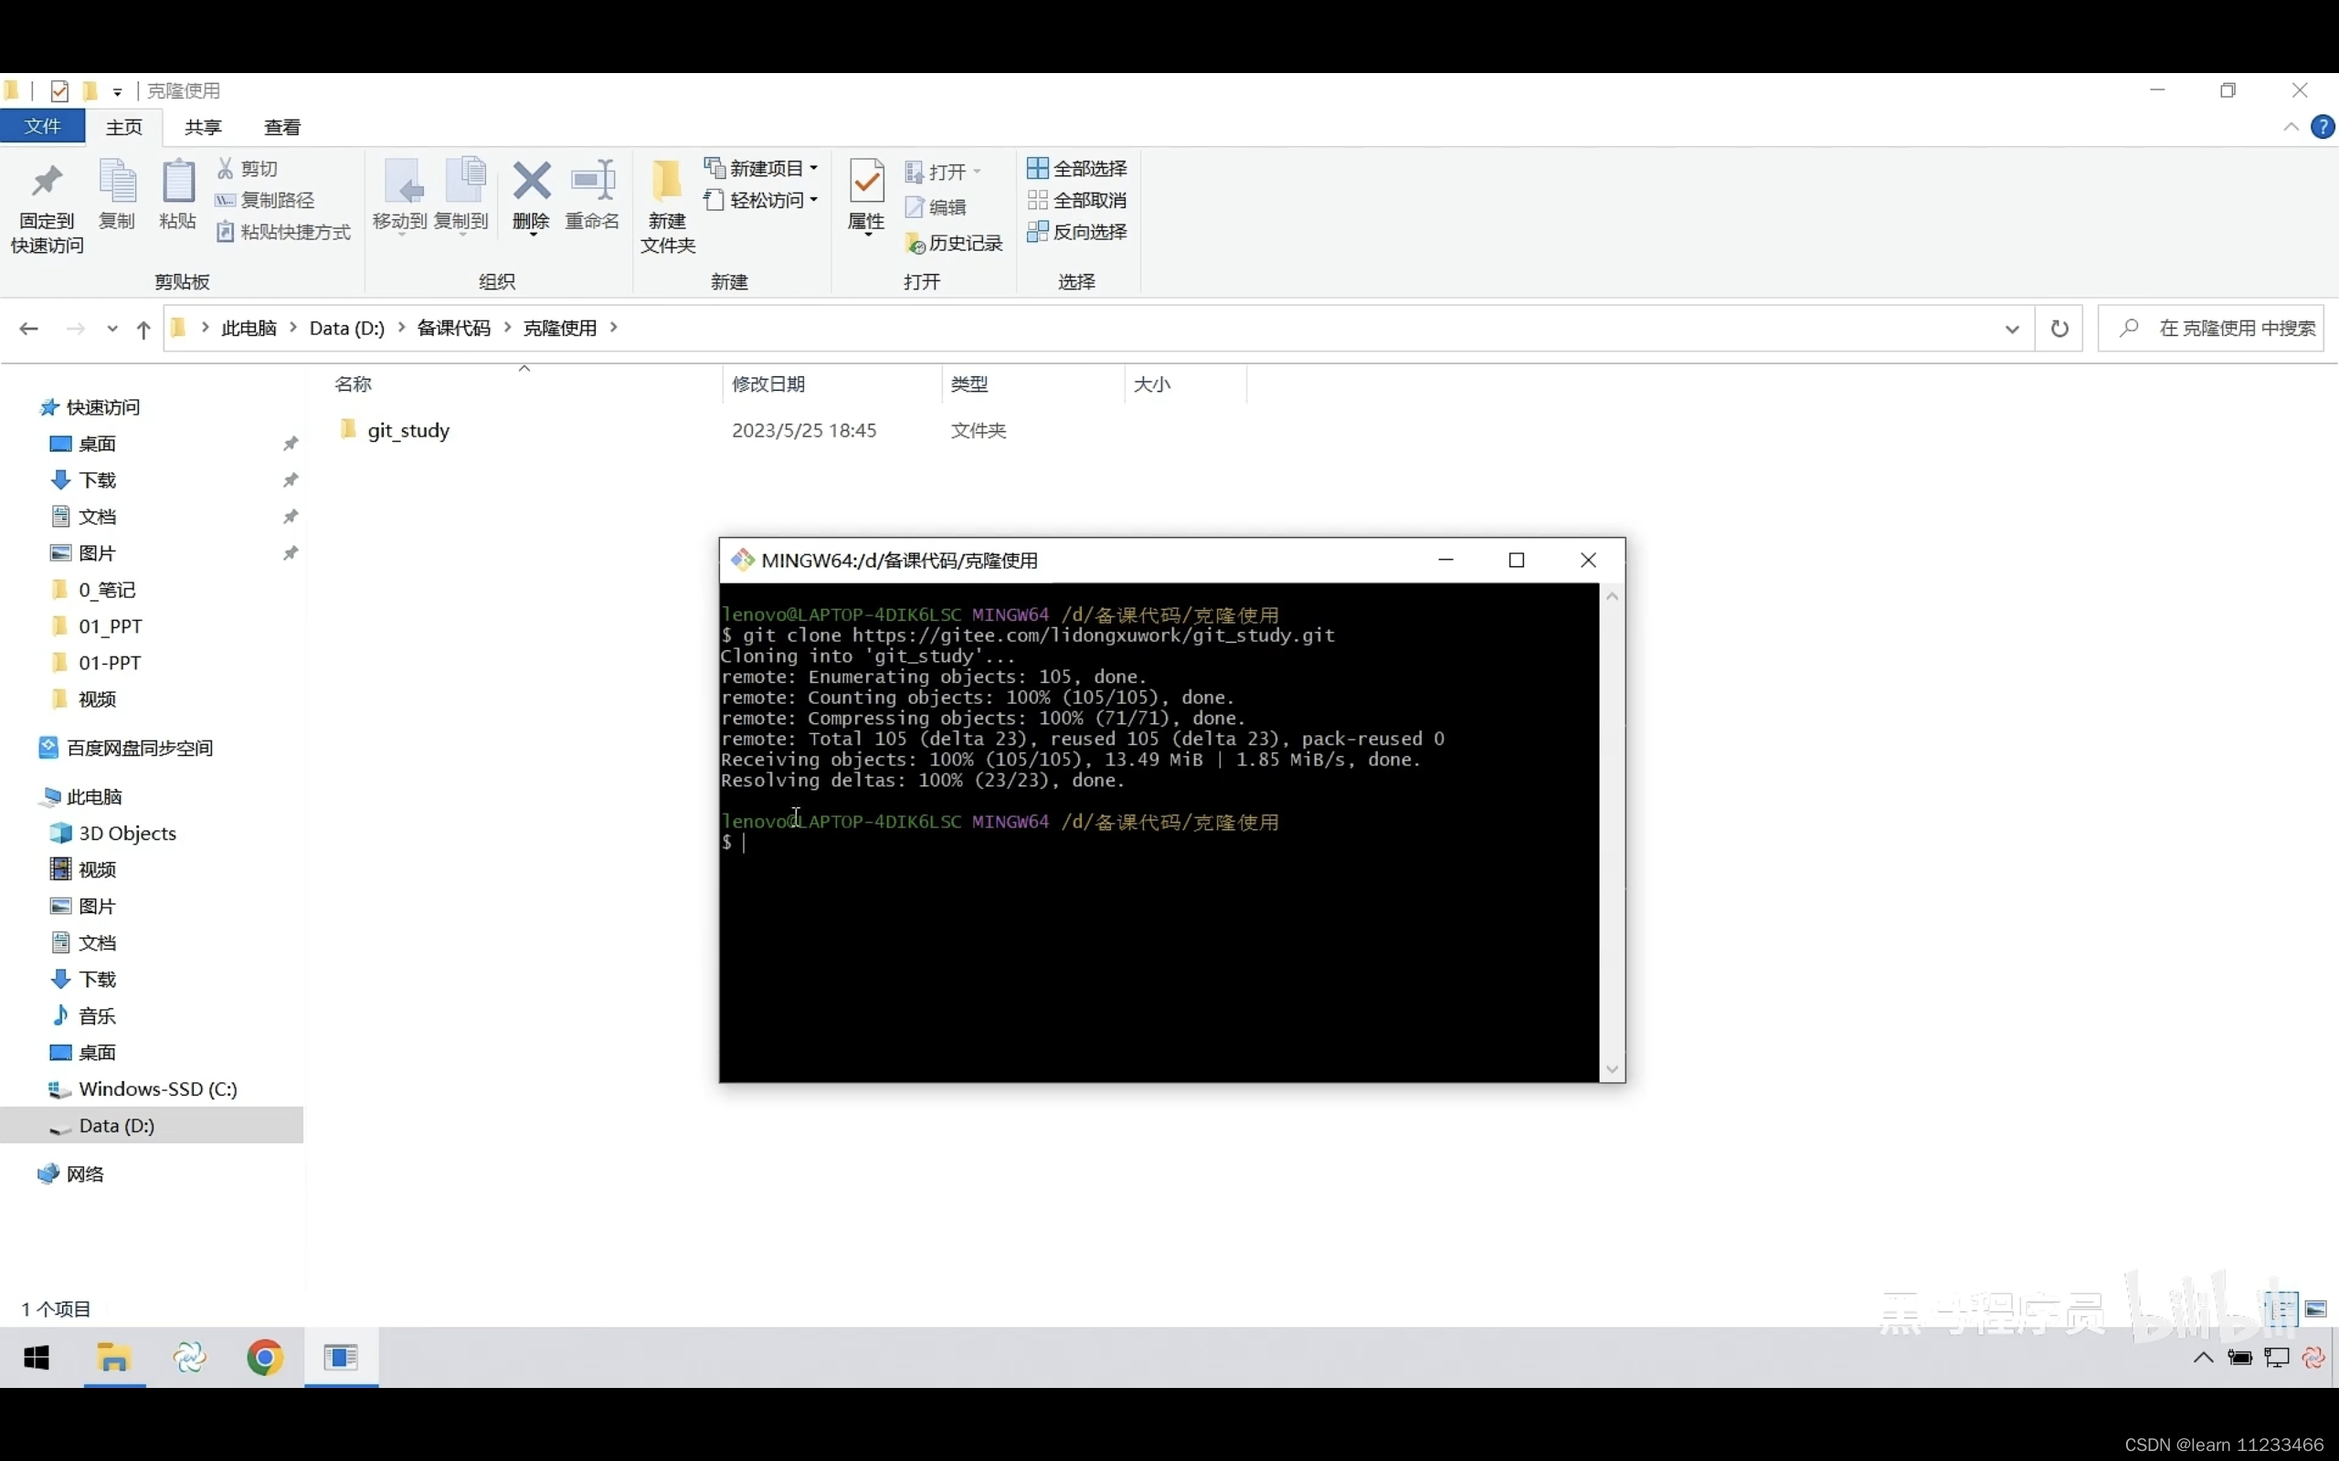This screenshot has height=1461, width=2339.
Task: Unpin 下载 from Quick access
Action: click(291, 479)
